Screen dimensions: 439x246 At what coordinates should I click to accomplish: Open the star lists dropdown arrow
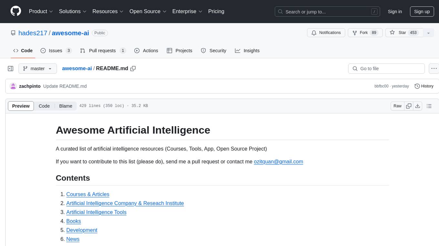coord(428,33)
